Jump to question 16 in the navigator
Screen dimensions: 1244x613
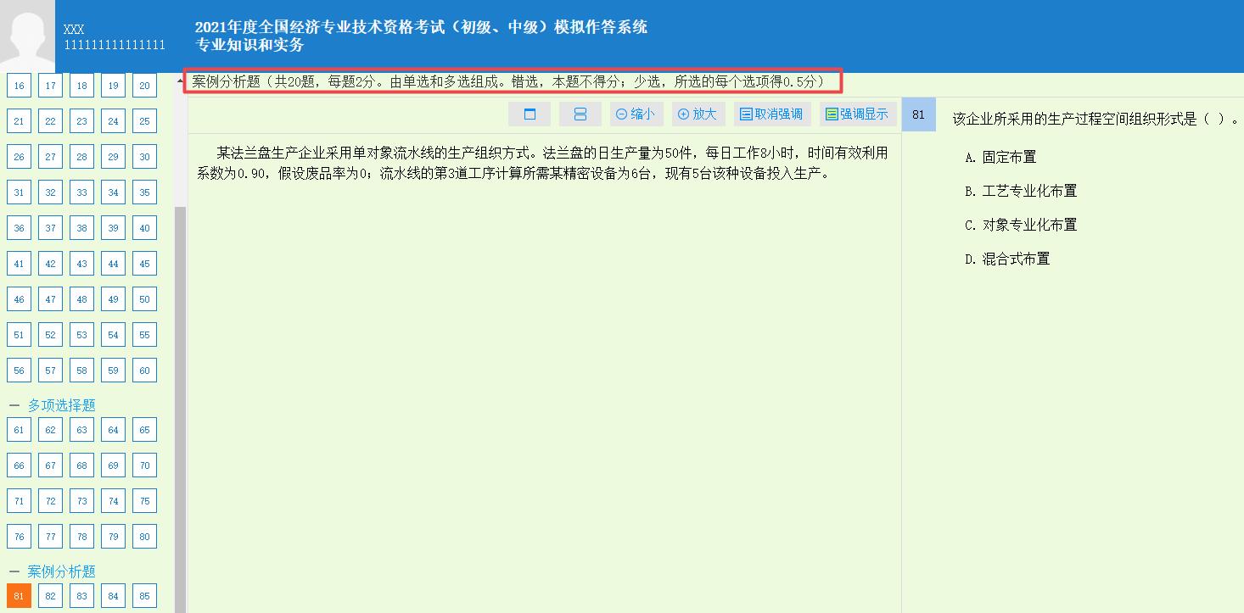coord(19,85)
